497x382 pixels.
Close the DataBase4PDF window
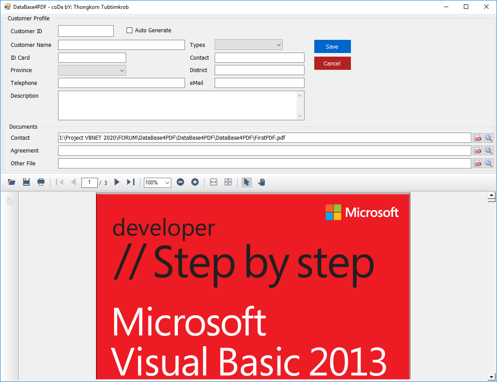pos(486,7)
